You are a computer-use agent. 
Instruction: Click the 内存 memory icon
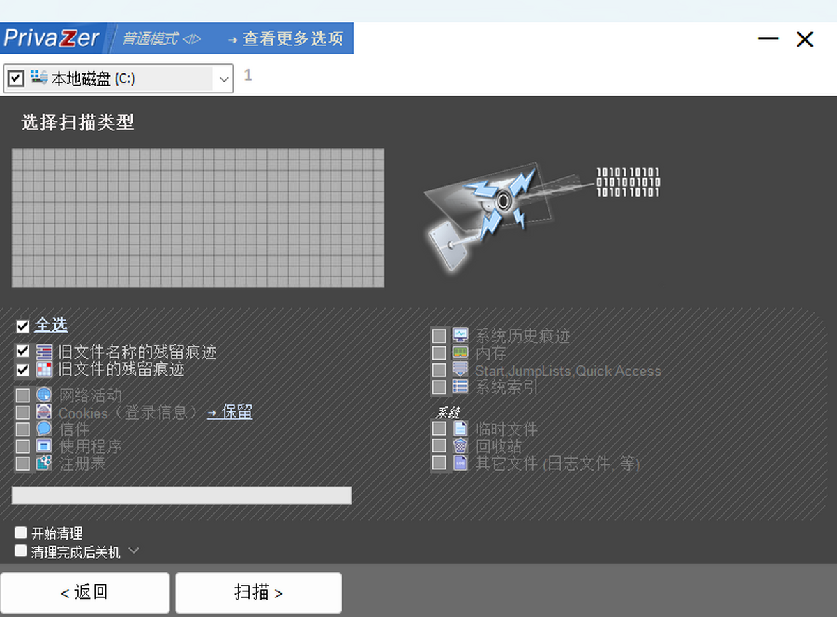460,353
